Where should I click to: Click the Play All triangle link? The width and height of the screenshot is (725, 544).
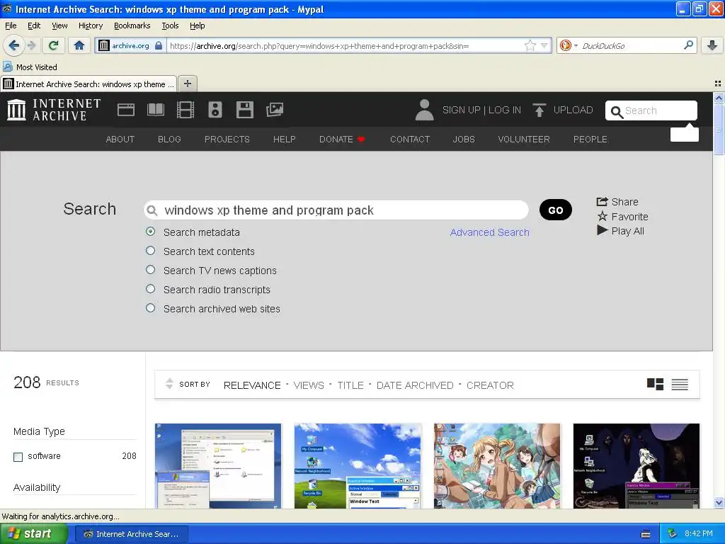pyautogui.click(x=620, y=231)
